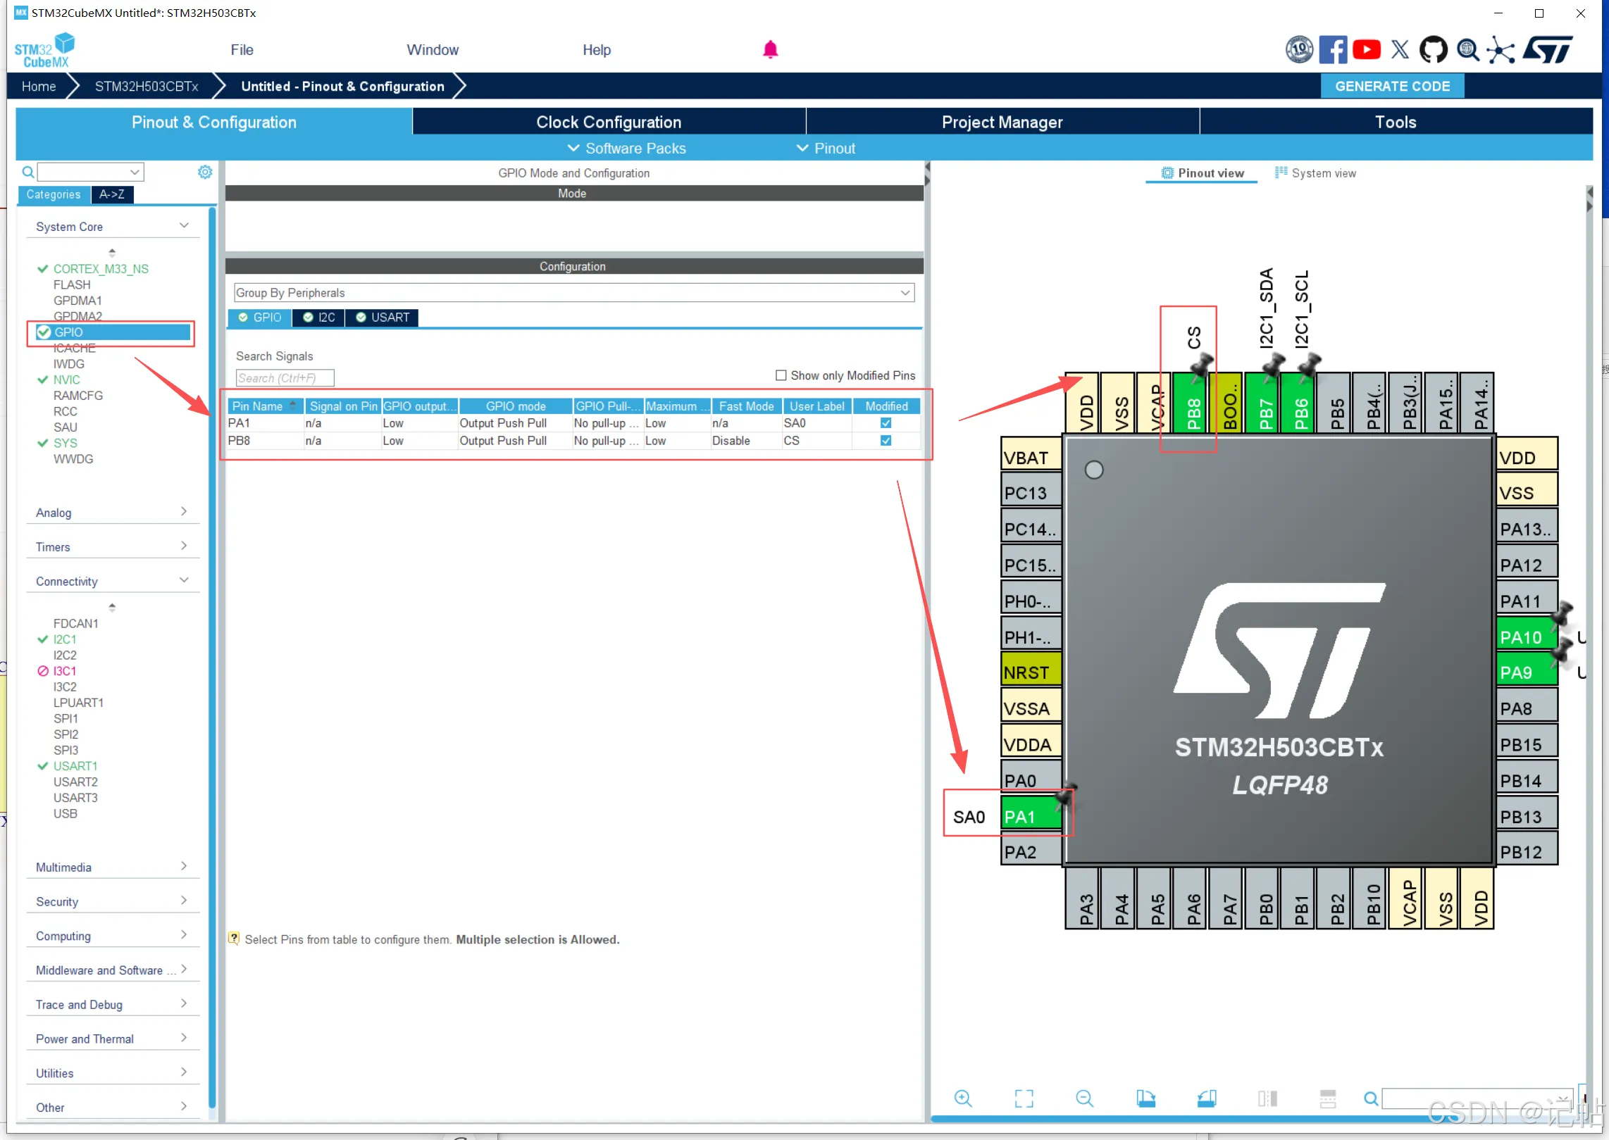Open the YouTube icon link
Screen dimensions: 1609x1140
click(1366, 49)
